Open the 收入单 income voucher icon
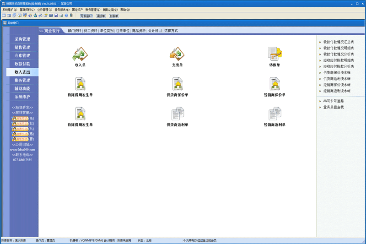 80,54
